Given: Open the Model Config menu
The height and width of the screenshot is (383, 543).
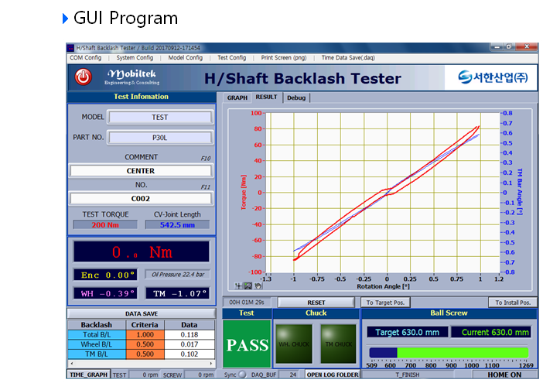Looking at the screenshot, I should pyautogui.click(x=186, y=58).
